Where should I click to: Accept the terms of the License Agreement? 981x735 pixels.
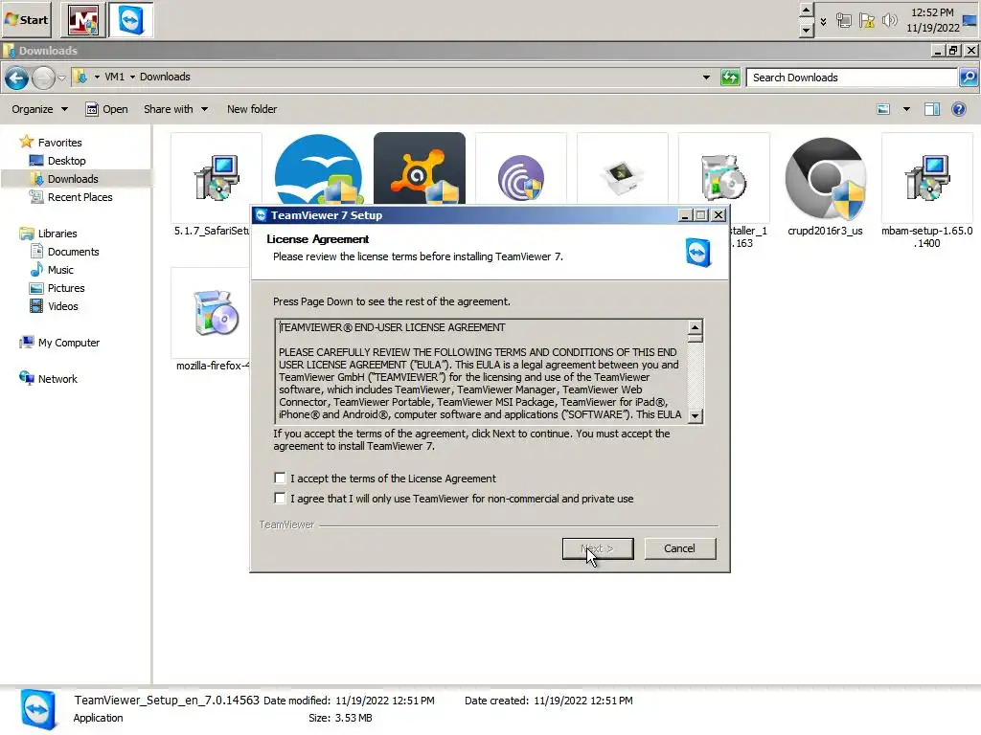tap(280, 479)
